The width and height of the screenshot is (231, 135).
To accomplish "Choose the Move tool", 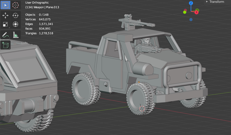I will tap(5, 15).
